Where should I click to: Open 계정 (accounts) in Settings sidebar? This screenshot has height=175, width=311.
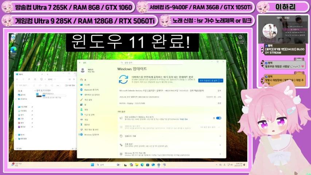pyautogui.click(x=84, y=109)
